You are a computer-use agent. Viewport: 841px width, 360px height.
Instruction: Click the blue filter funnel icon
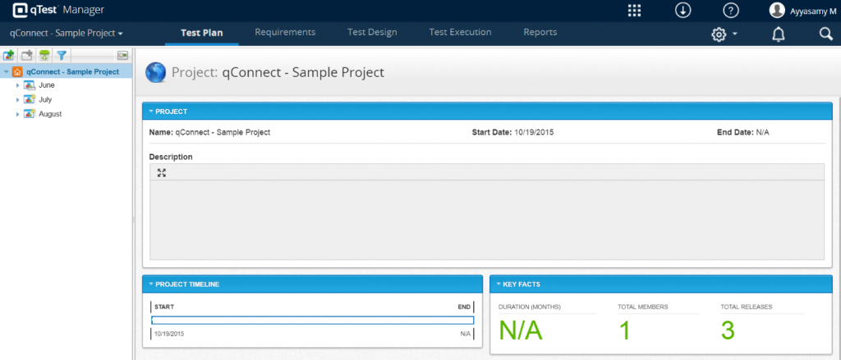click(61, 56)
